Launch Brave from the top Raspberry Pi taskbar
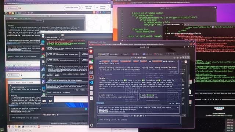The height and width of the screenshot is (132, 235). tap(10, 13)
